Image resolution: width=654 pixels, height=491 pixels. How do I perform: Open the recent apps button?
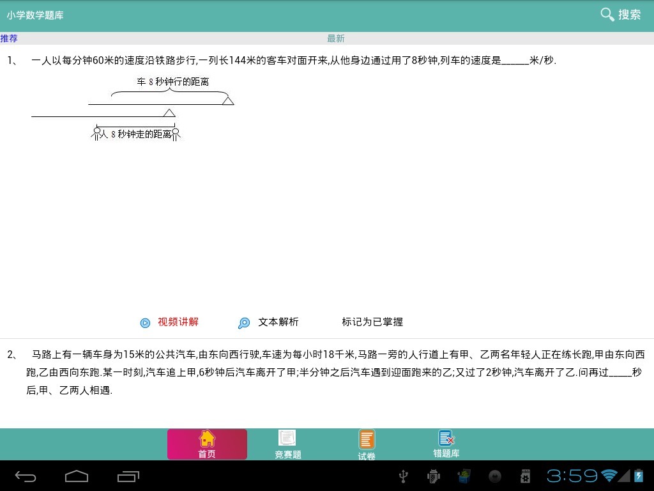pyautogui.click(x=128, y=476)
